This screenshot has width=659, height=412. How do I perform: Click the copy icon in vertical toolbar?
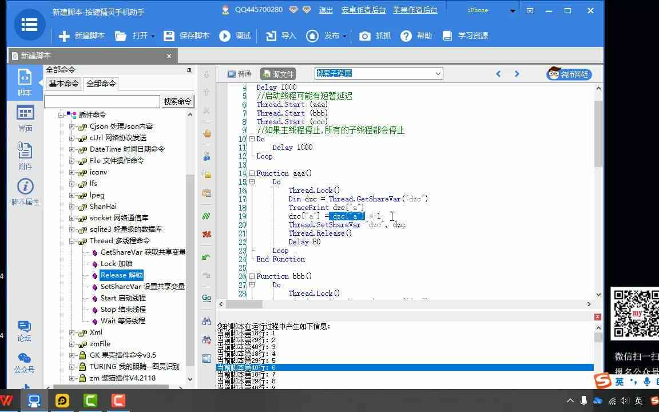(207, 174)
